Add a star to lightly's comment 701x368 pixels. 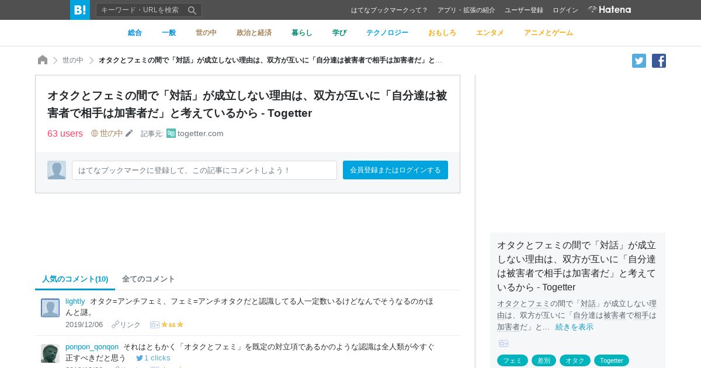[155, 324]
